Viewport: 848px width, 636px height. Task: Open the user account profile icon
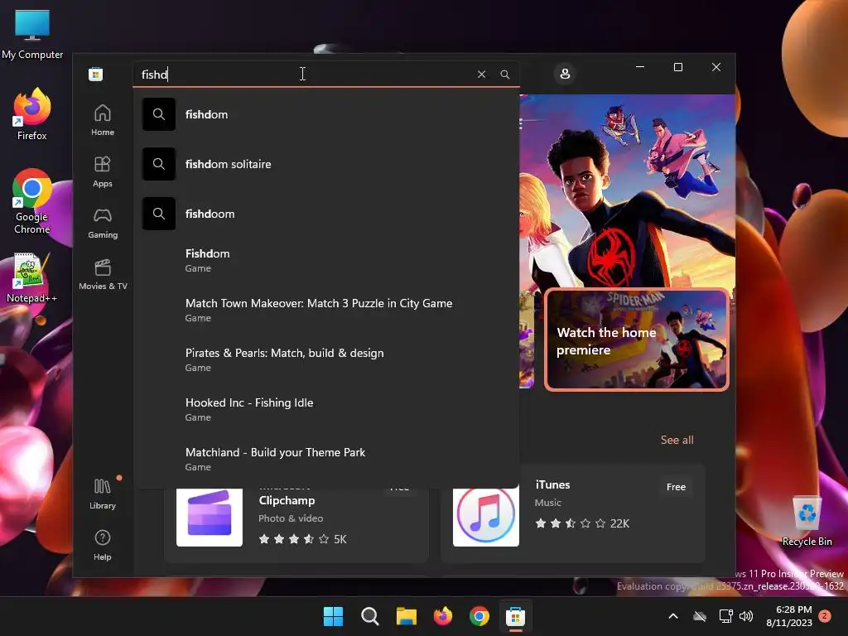click(x=565, y=74)
